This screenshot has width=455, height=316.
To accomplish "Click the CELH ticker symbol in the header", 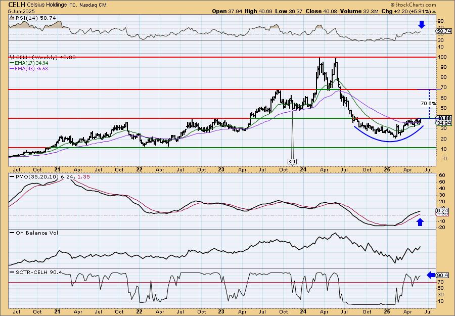I will 17,5.
